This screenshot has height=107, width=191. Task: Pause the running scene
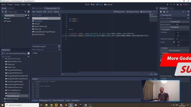171,4
